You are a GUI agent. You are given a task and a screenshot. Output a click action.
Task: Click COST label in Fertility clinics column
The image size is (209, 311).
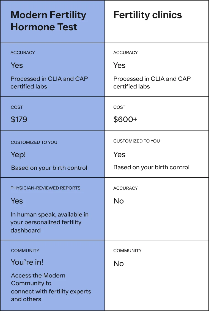pyautogui.click(x=119, y=107)
